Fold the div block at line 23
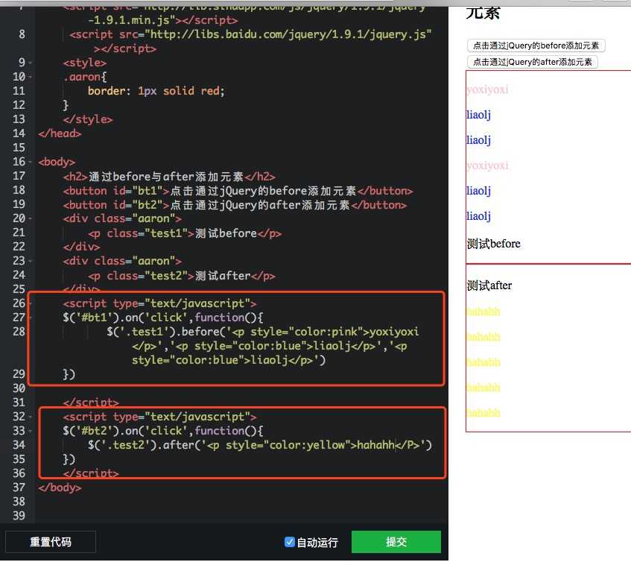Viewport: 631px width, 565px height. click(x=31, y=261)
